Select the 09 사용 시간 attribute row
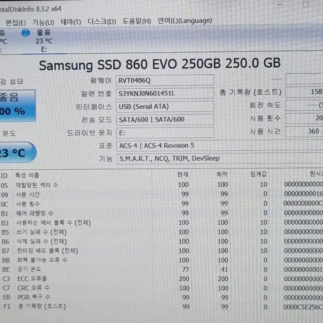This screenshot has height=323, width=323. (x=161, y=194)
